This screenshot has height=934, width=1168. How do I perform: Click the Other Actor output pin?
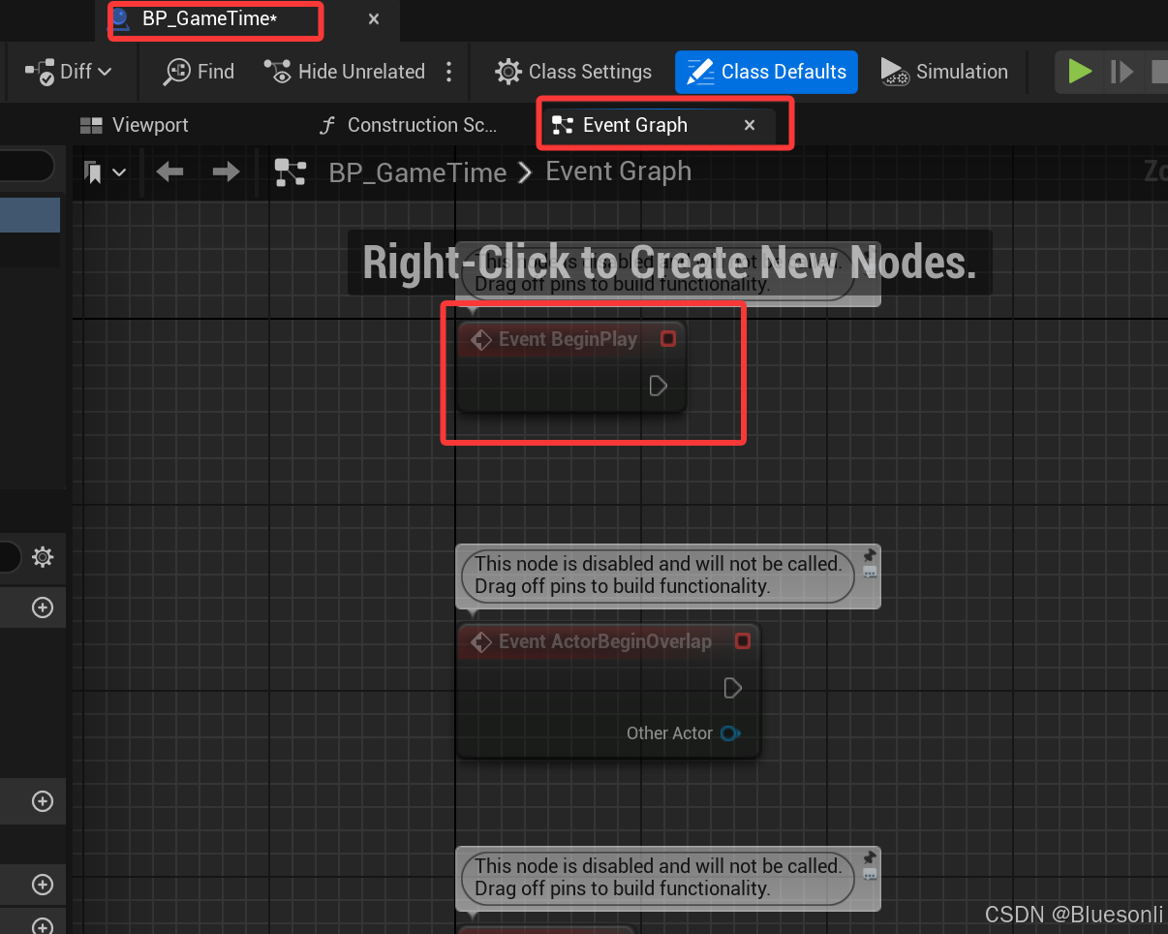coord(730,733)
